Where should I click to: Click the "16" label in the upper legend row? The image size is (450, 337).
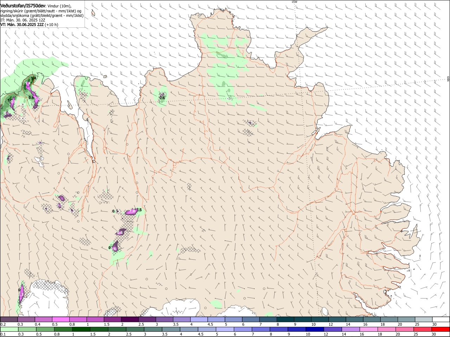click(x=365, y=324)
